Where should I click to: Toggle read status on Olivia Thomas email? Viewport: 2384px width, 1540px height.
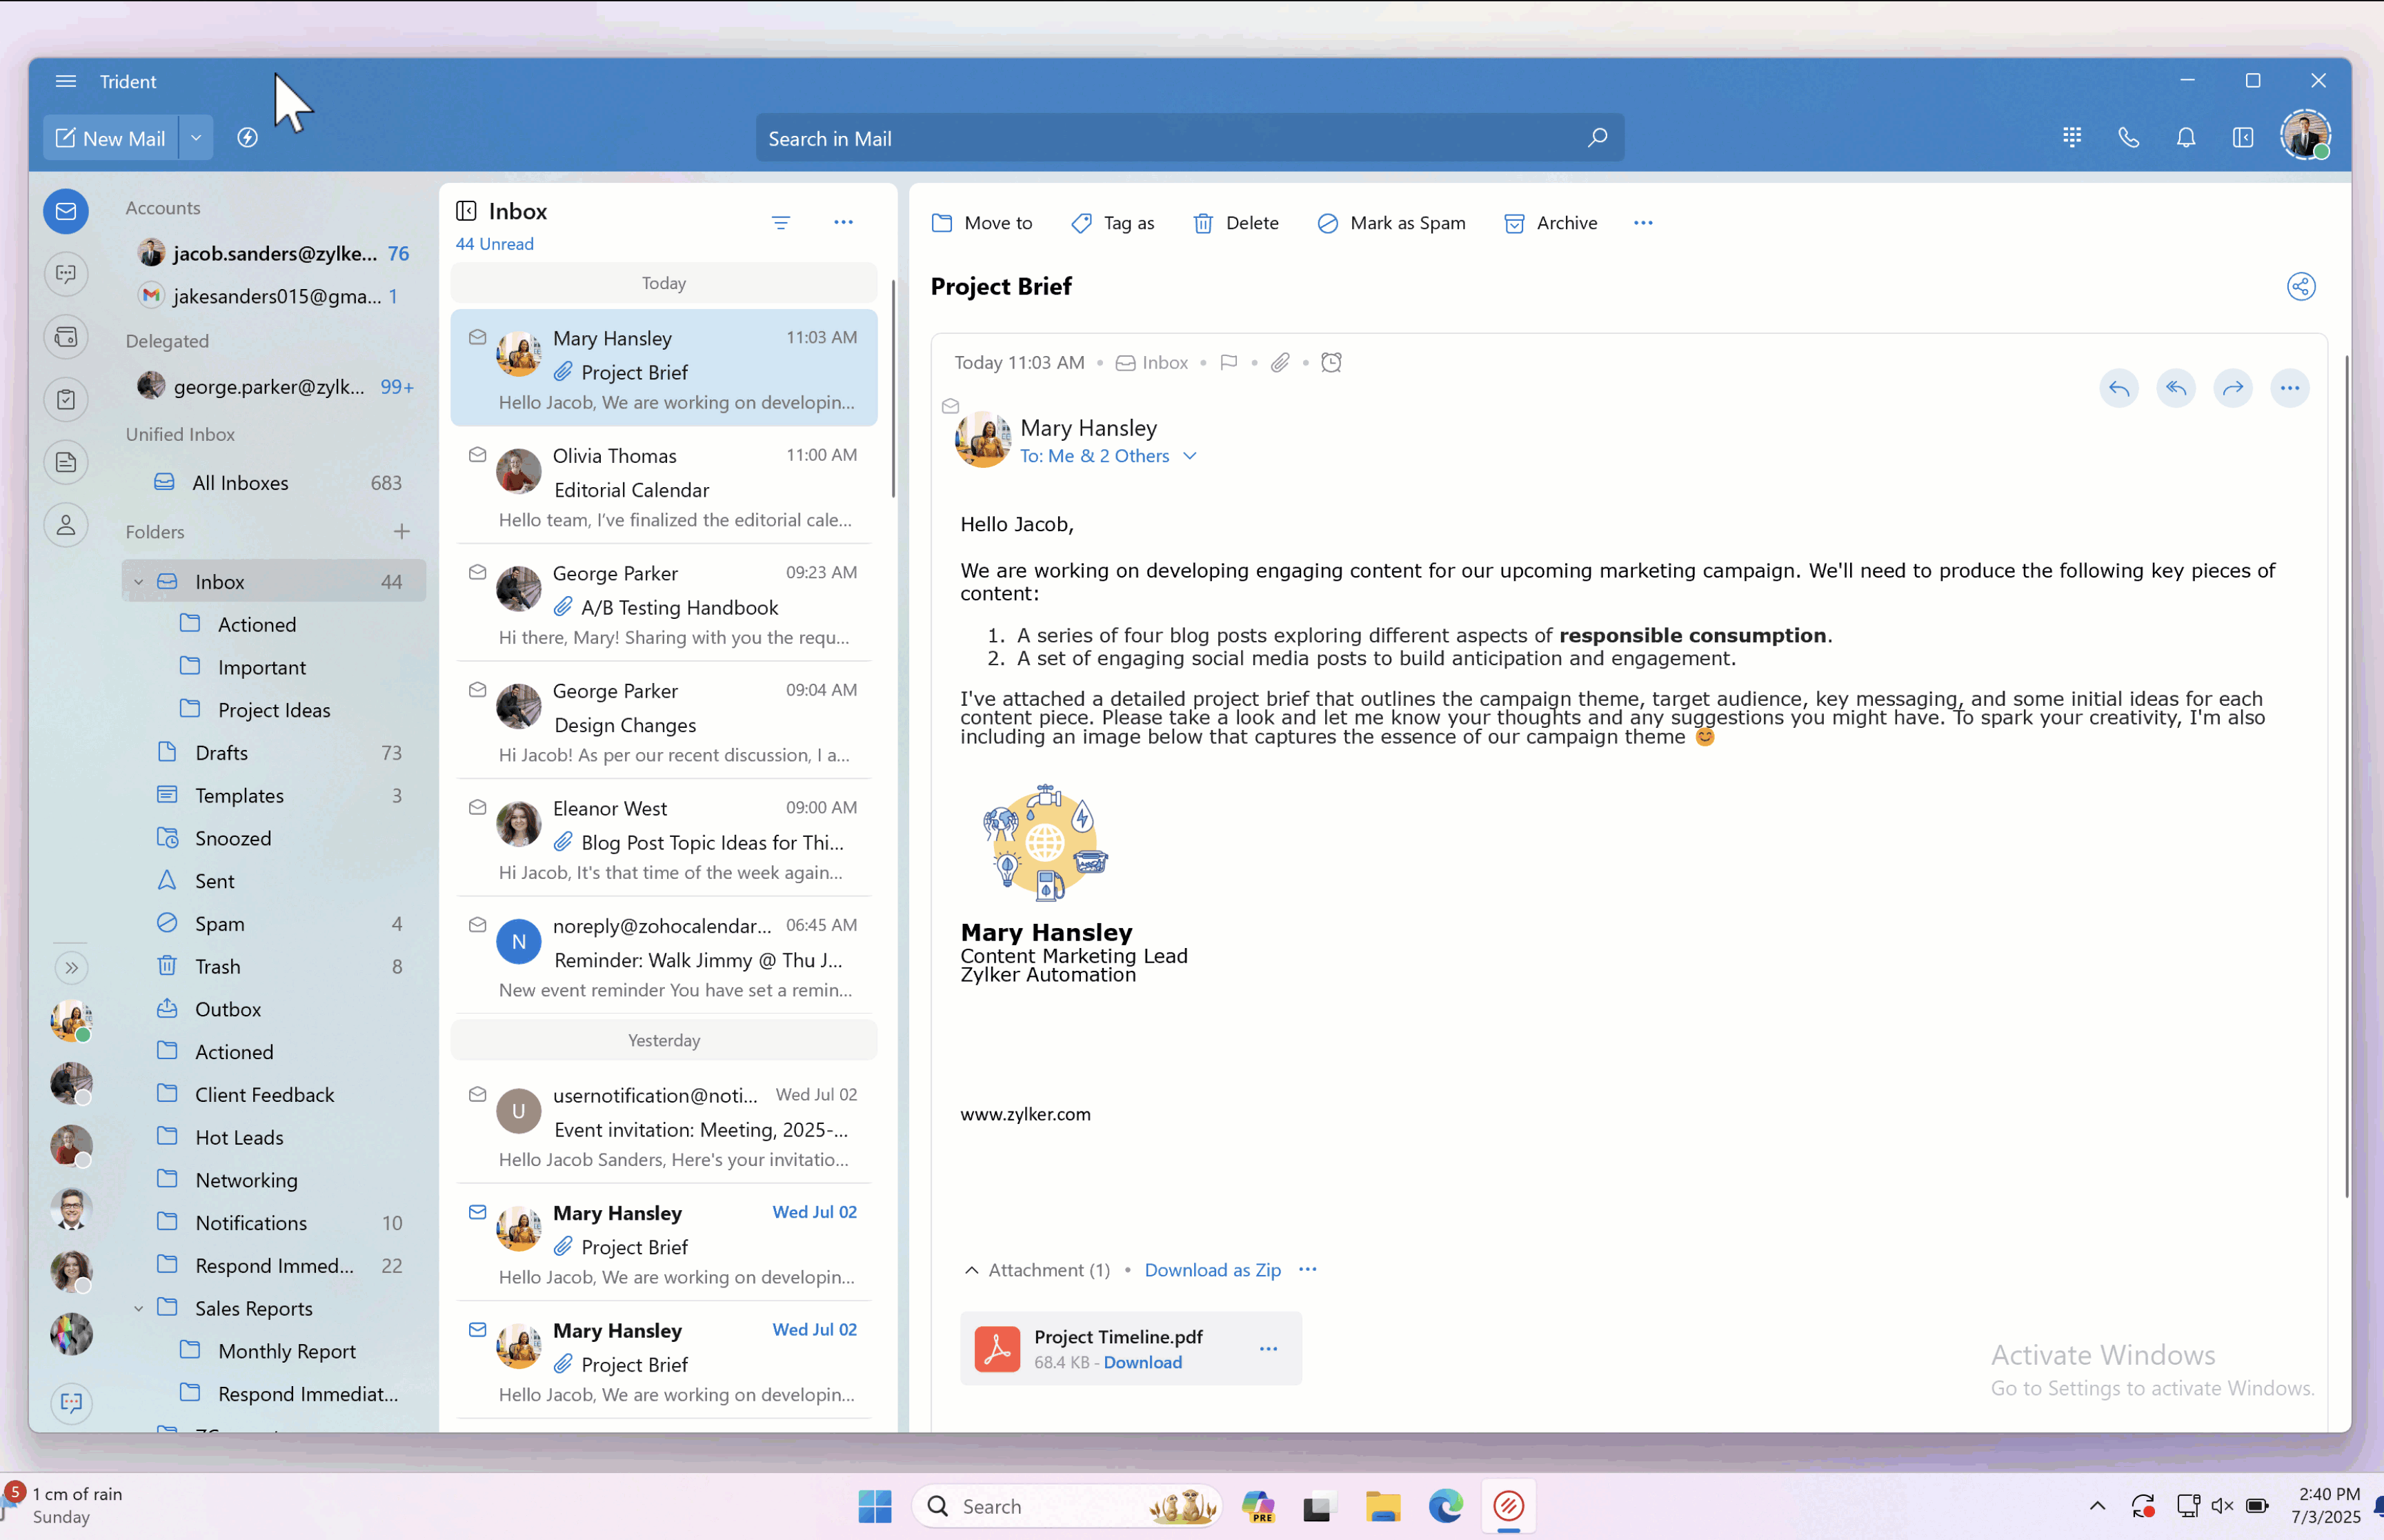[x=478, y=455]
